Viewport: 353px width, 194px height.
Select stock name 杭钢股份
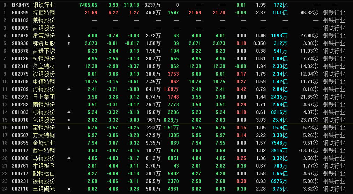(44, 59)
